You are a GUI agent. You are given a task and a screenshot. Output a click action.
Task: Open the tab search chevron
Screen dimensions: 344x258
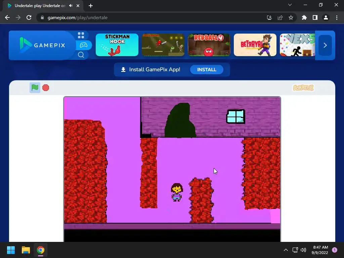(290, 5)
